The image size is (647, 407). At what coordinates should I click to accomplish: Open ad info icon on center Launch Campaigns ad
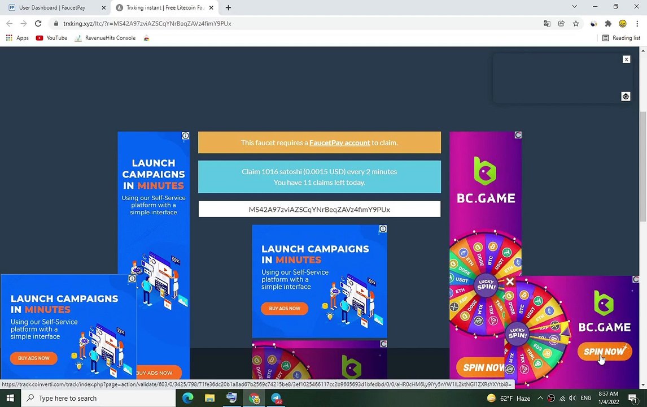click(383, 229)
